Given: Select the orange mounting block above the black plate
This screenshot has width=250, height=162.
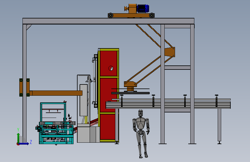Looking at the screenshot, I should 130,84.
